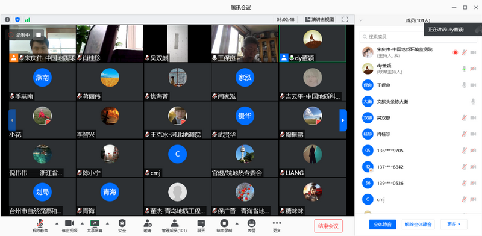Select the video tile of 王保良
The width and height of the screenshot is (482, 236).
[x=245, y=43]
